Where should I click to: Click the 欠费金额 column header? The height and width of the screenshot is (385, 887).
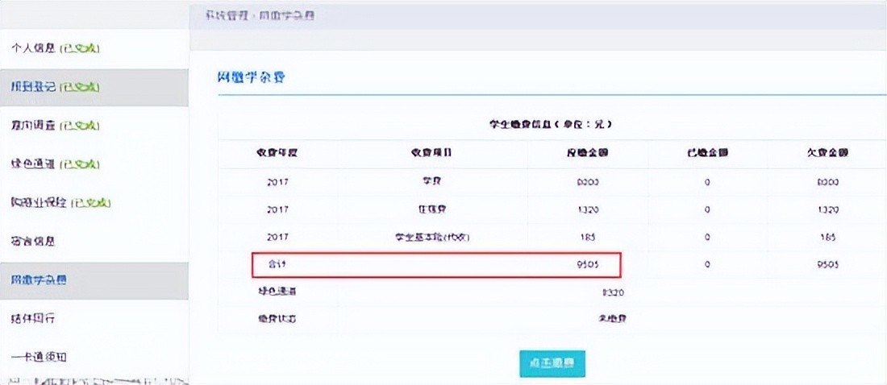(828, 152)
